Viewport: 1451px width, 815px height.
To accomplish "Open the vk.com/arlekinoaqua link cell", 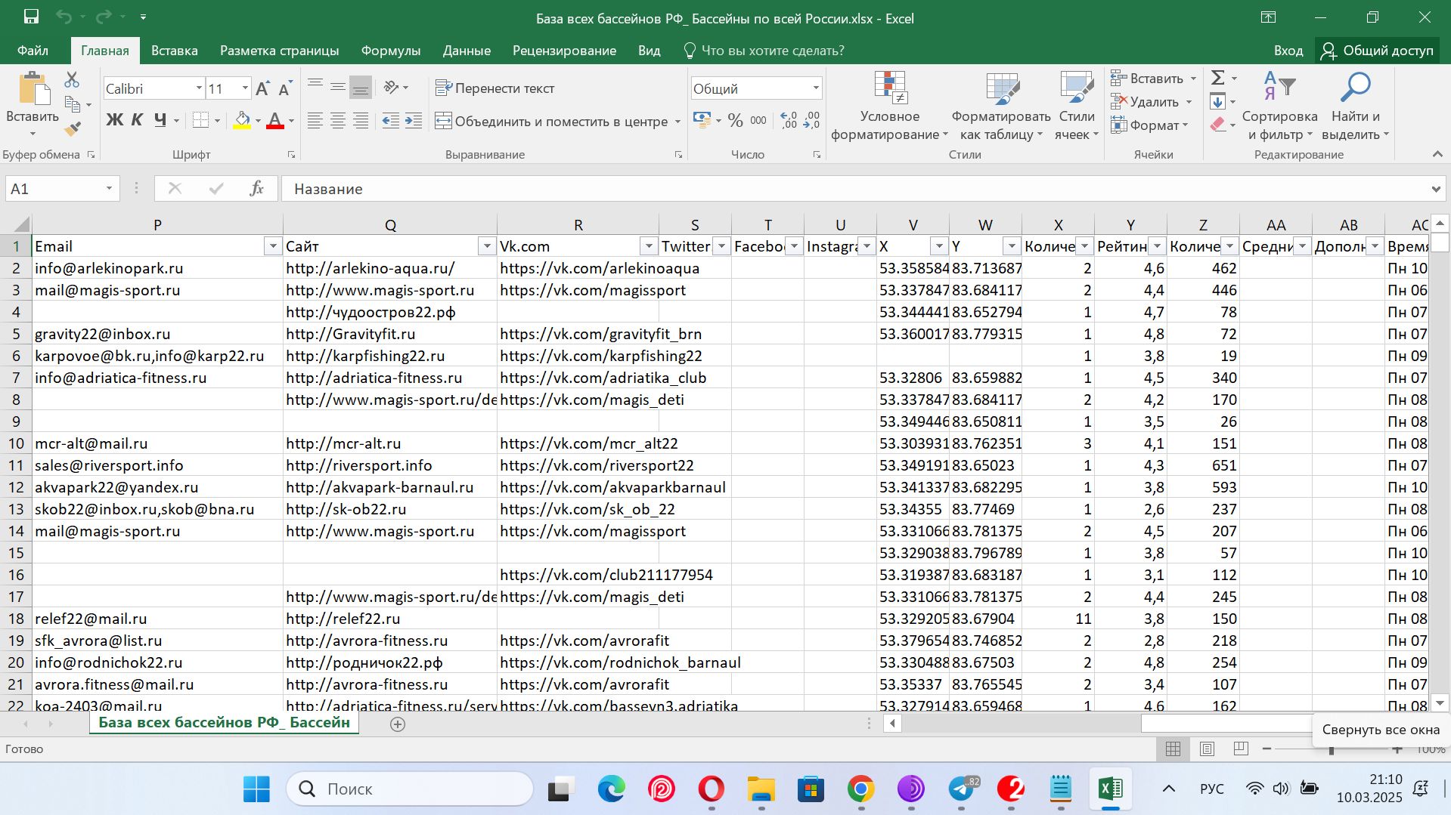I will [599, 268].
